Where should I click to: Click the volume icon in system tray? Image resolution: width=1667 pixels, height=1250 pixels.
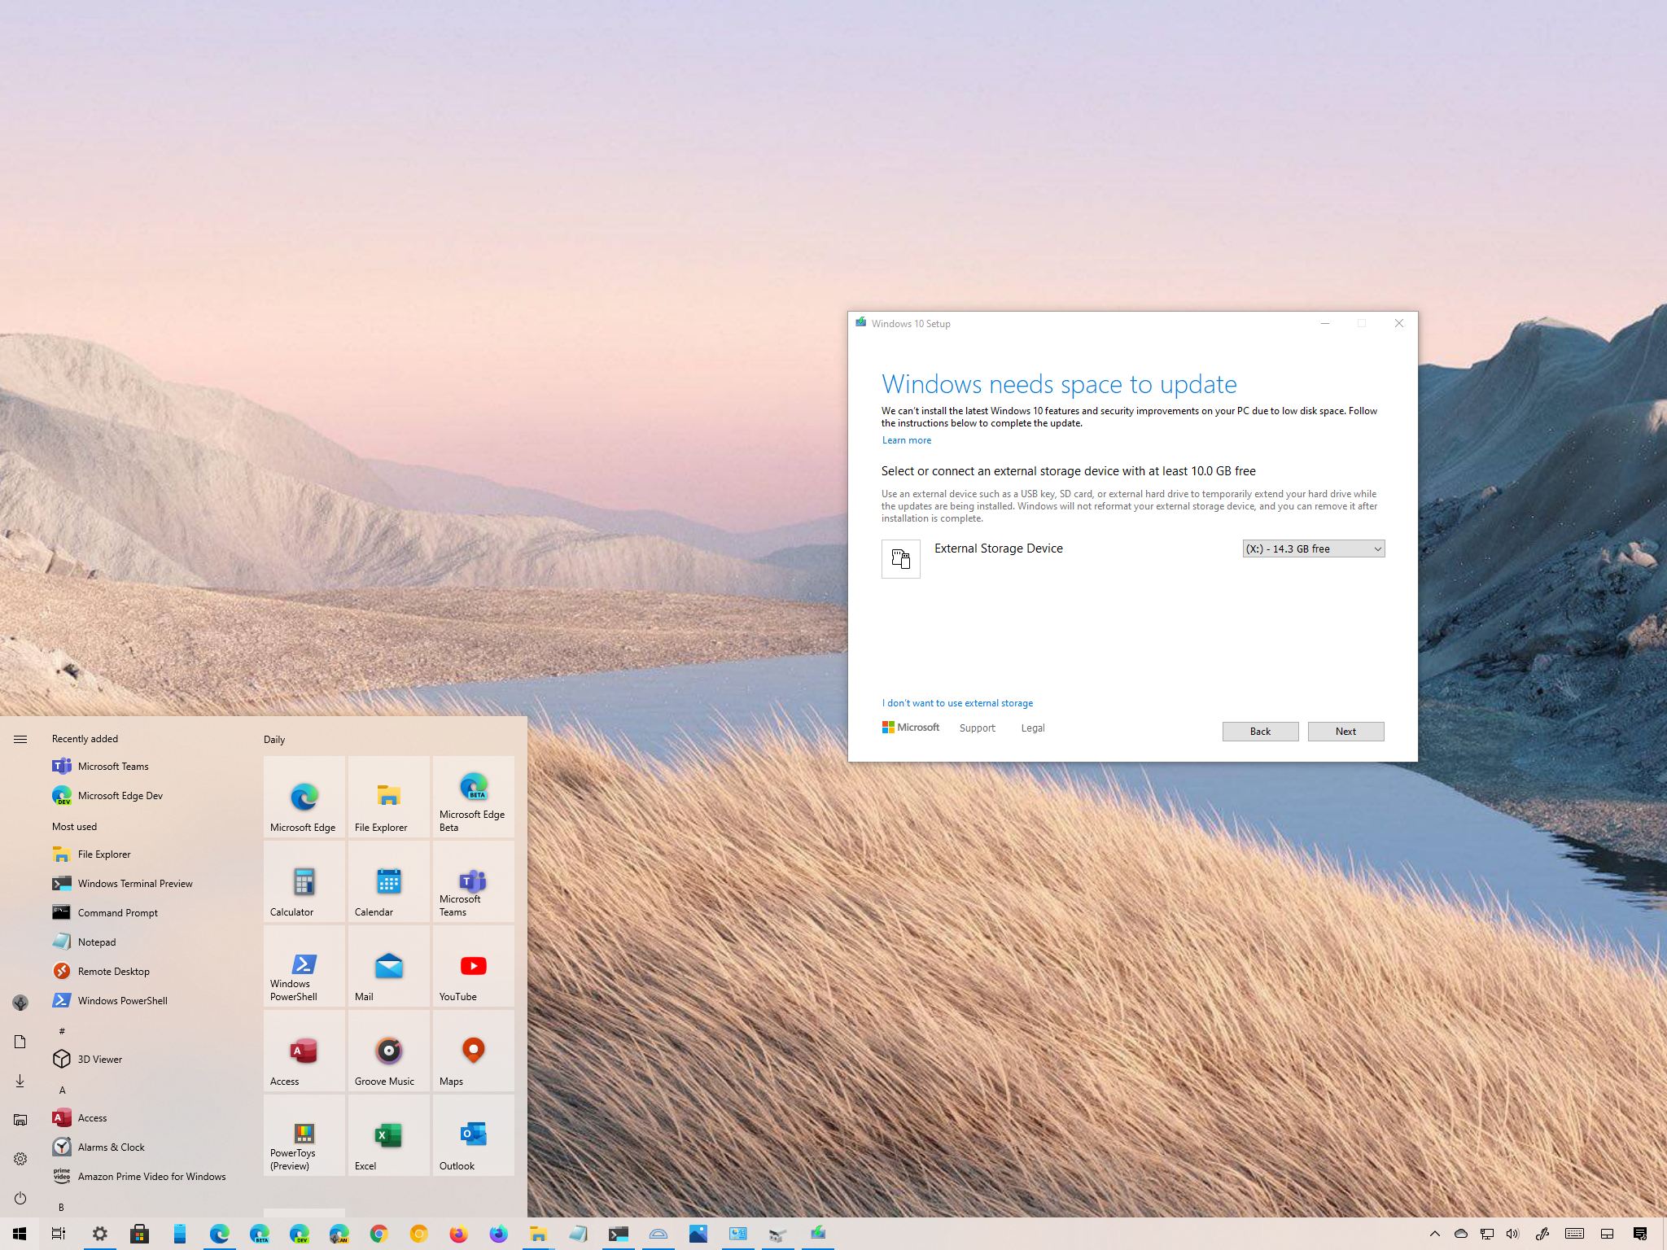pyautogui.click(x=1512, y=1234)
